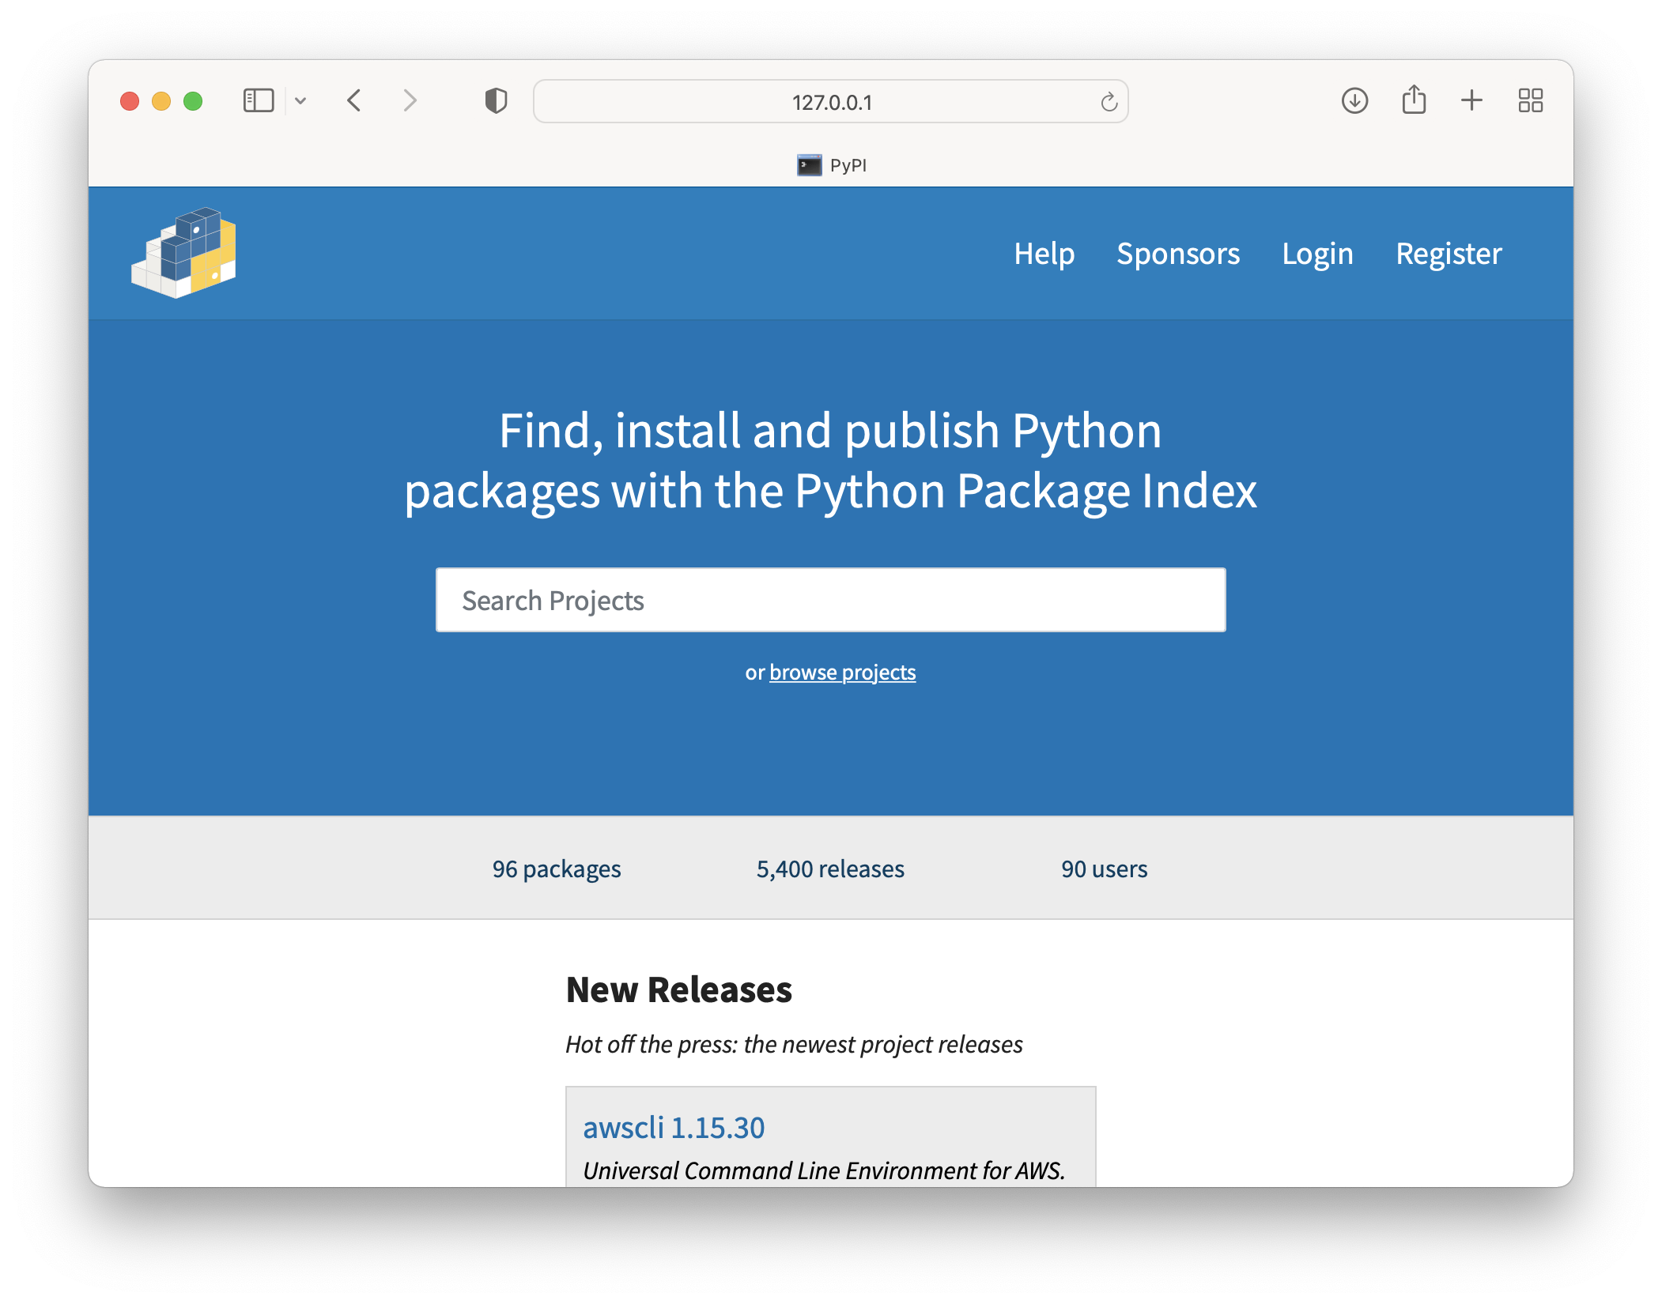Go forward to the next page
Image resolution: width=1662 pixels, height=1304 pixels.
[410, 101]
